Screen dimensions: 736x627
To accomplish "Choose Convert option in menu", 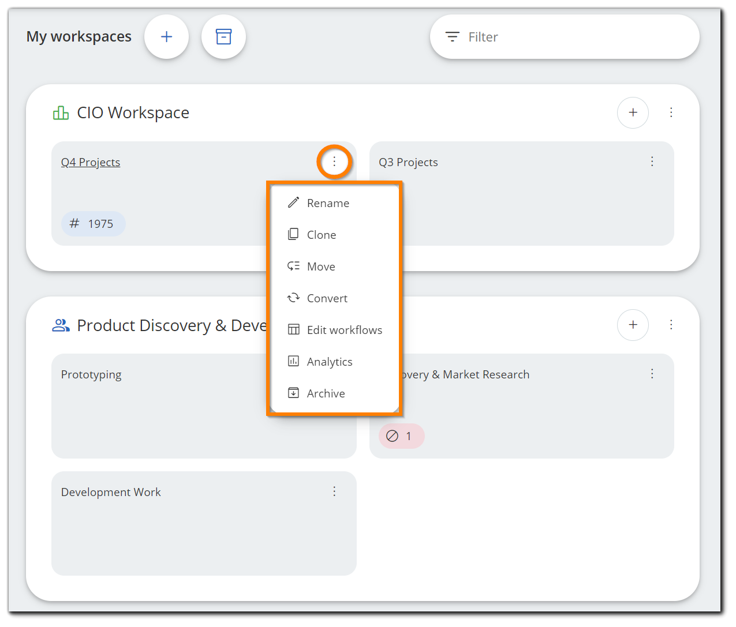I will 327,298.
